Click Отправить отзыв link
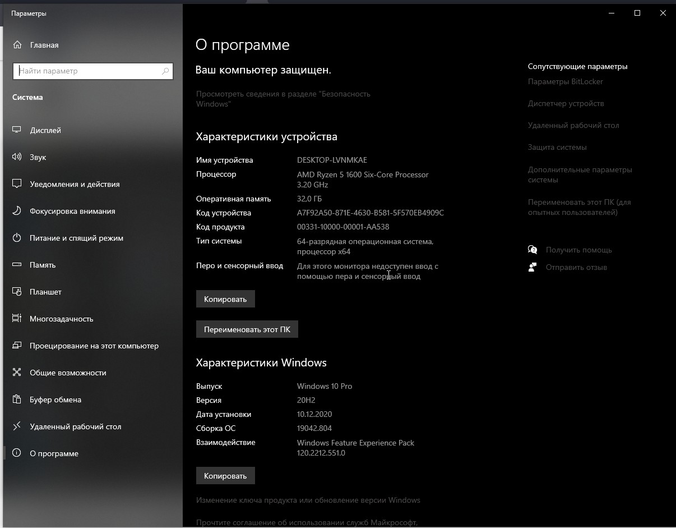The height and width of the screenshot is (528, 676). (576, 267)
